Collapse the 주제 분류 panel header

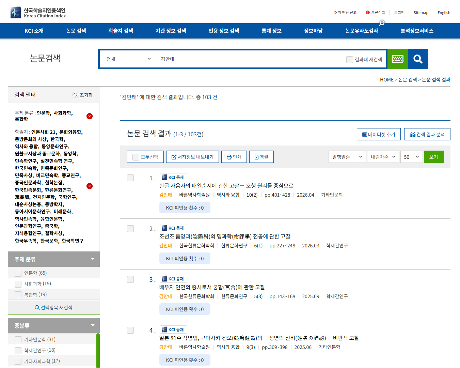(54, 259)
